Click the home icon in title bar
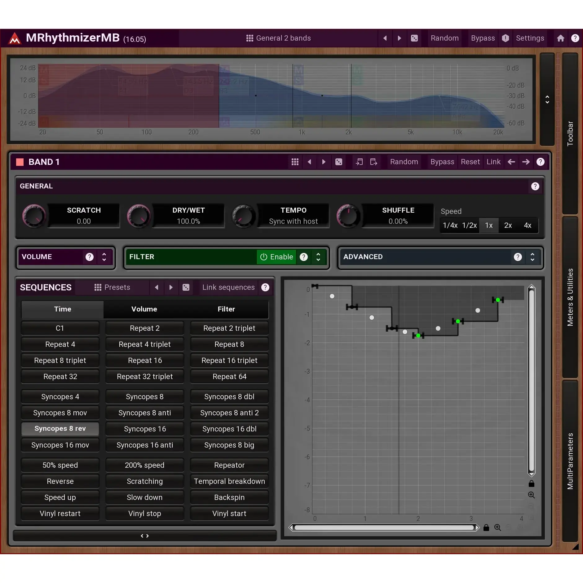 pyautogui.click(x=560, y=38)
